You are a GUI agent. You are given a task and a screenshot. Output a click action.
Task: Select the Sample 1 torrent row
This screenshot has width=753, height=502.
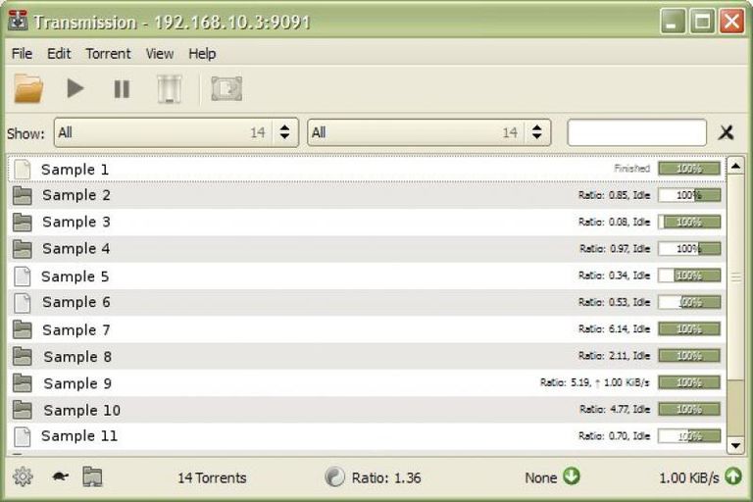pyautogui.click(x=367, y=169)
